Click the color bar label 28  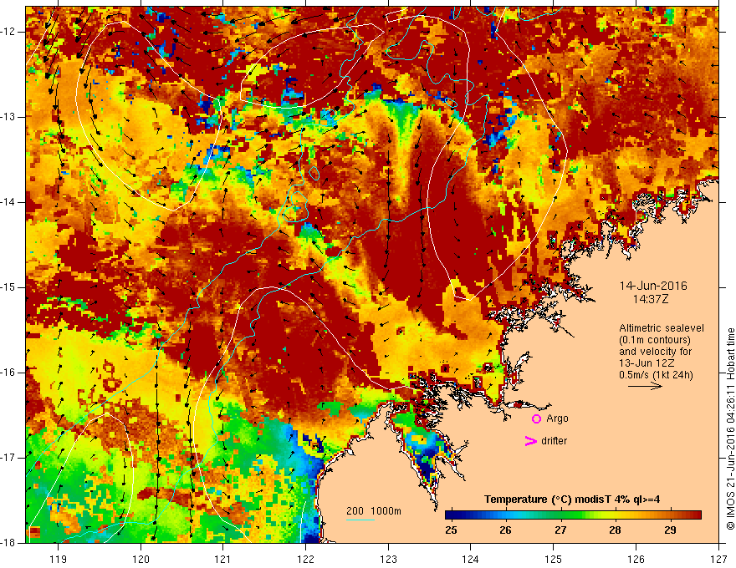point(615,530)
